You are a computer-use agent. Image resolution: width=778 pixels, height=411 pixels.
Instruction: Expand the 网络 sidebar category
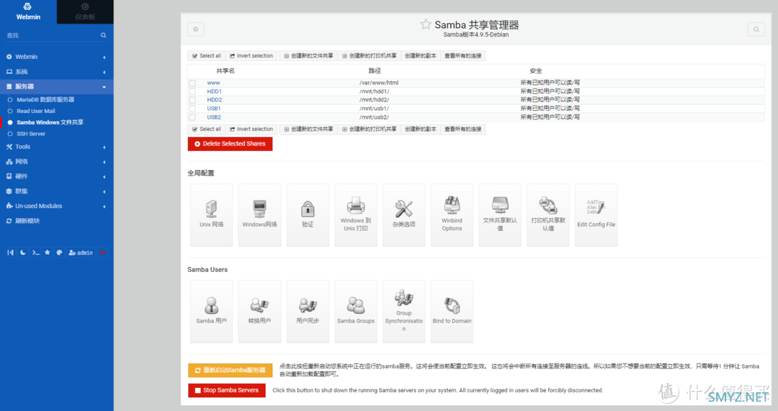tap(57, 162)
